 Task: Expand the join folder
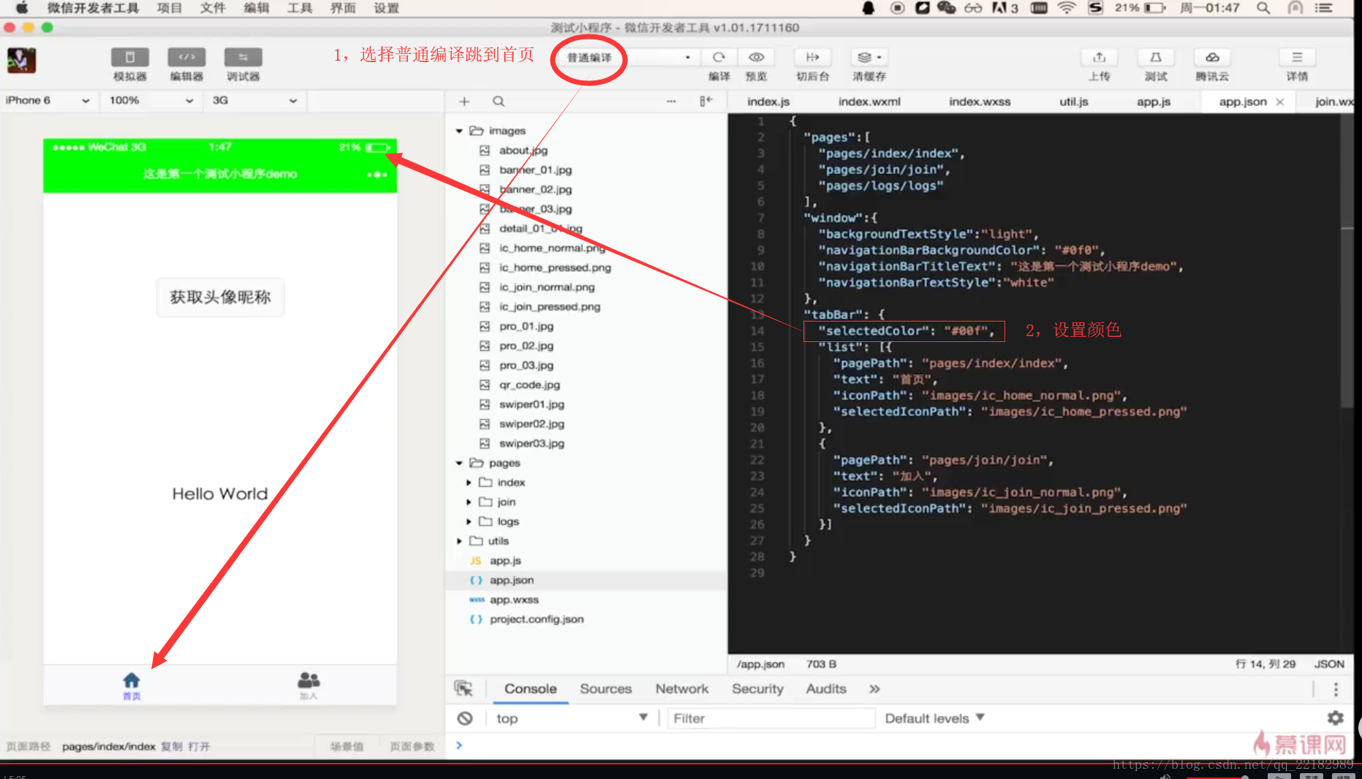(x=469, y=502)
